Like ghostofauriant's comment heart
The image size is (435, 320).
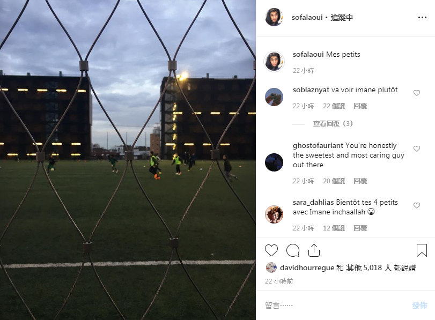click(x=417, y=148)
